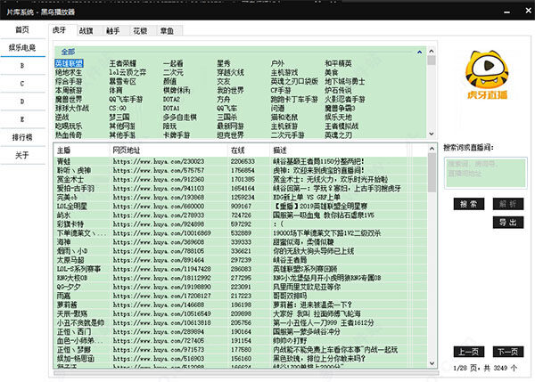Screen dimensions: 535x382
Task: Select the 青蛙 streamer row
Action: 241,161
